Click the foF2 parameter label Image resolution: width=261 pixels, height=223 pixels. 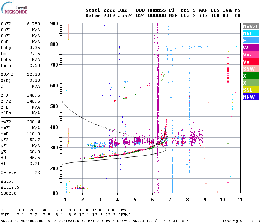pyautogui.click(x=6, y=24)
